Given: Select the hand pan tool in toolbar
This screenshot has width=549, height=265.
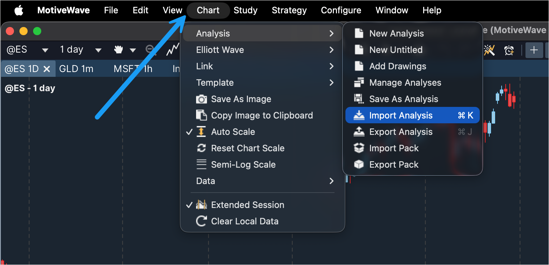Looking at the screenshot, I should [x=118, y=50].
